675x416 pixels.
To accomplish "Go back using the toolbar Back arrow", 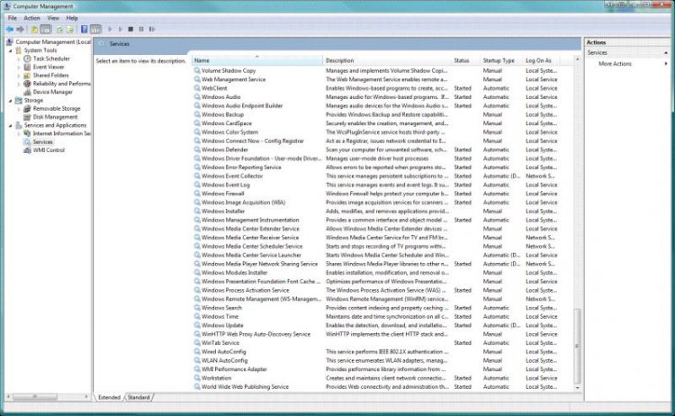I will pos(10,30).
